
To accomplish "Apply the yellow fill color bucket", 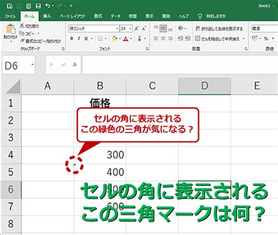I will [x=115, y=39].
